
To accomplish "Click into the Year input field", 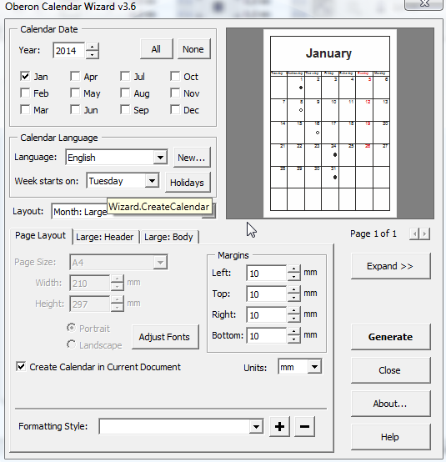I will (x=69, y=51).
